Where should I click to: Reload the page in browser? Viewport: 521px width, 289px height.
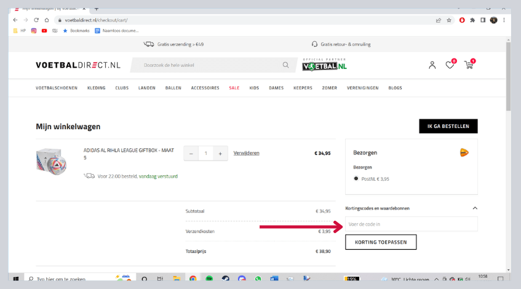36,20
